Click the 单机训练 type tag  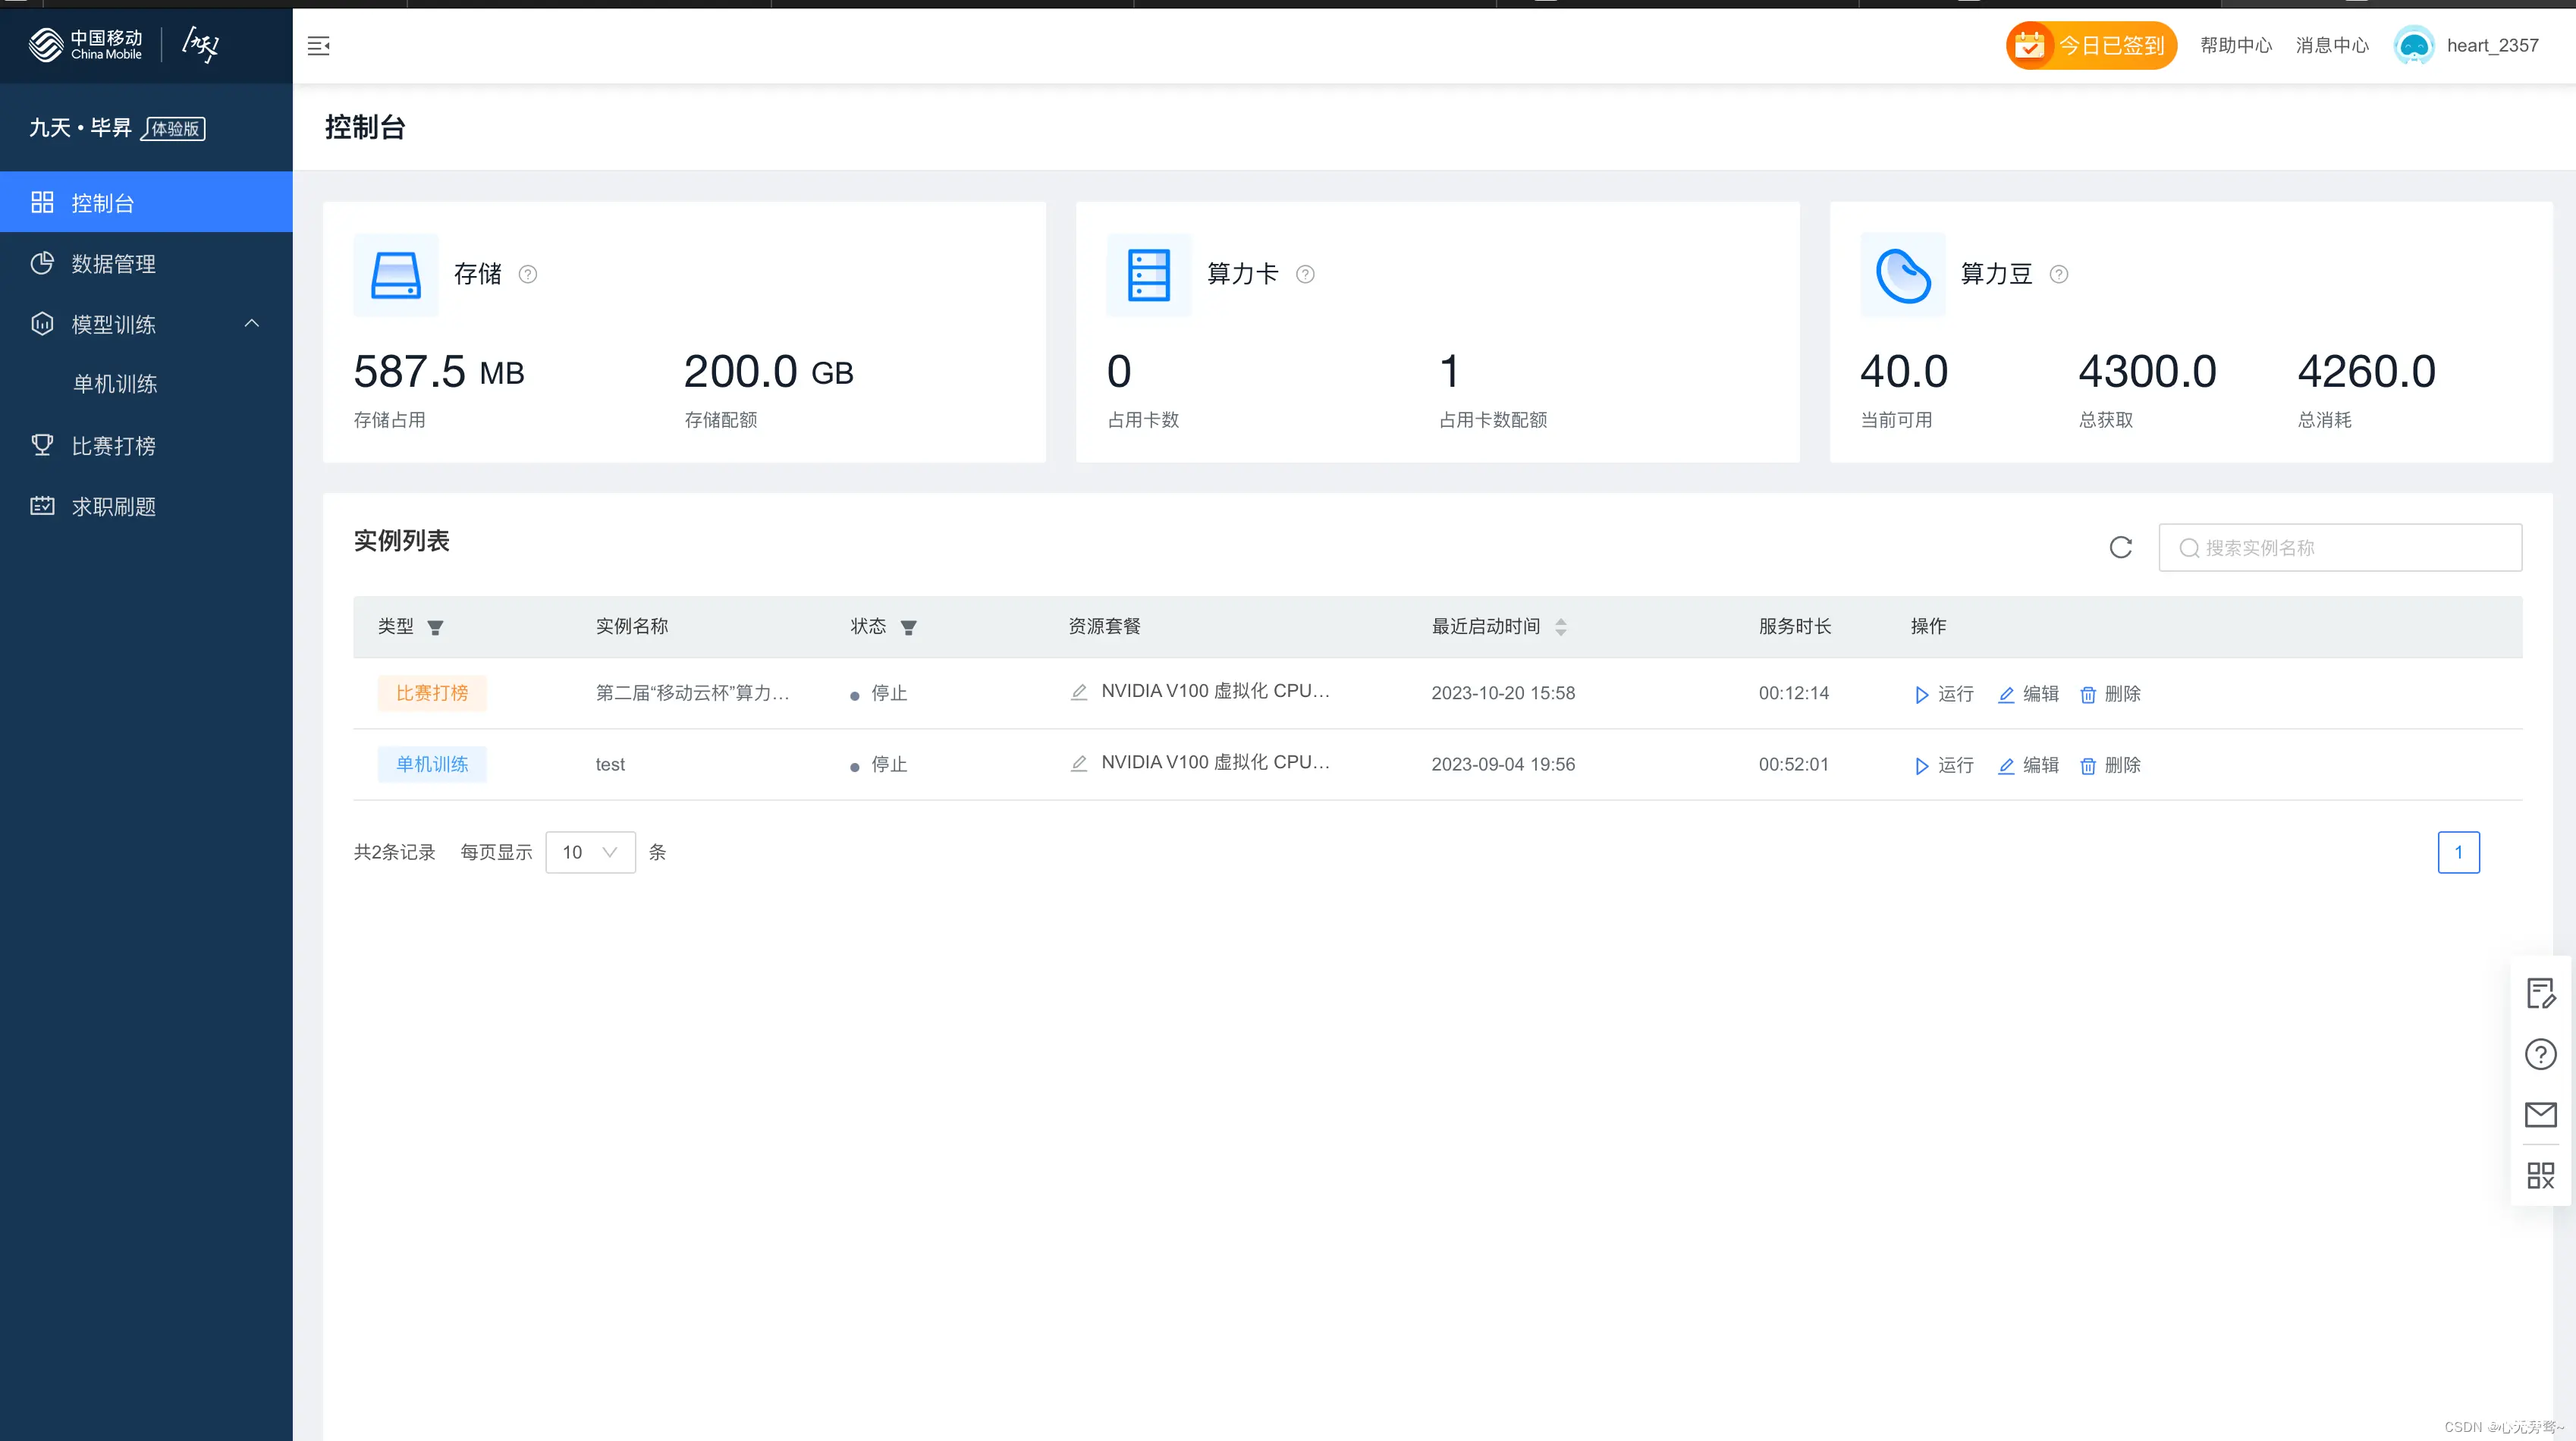click(432, 764)
